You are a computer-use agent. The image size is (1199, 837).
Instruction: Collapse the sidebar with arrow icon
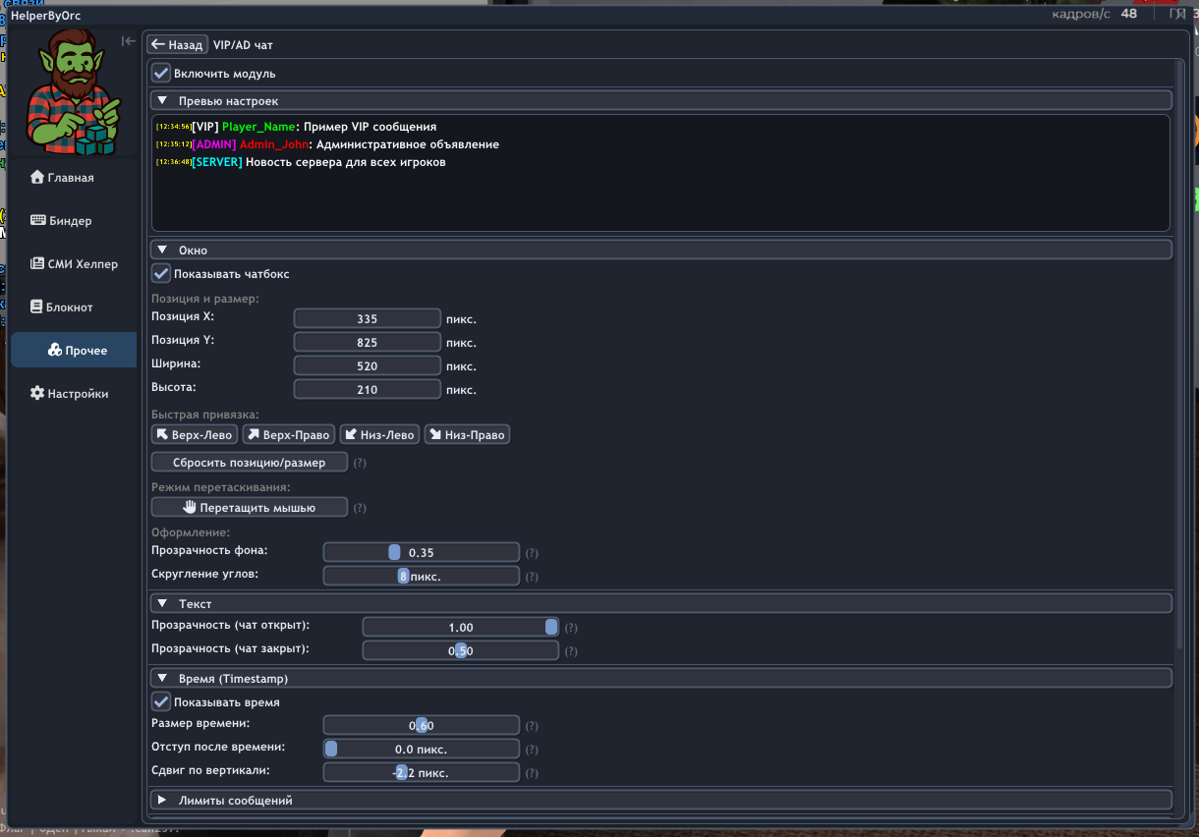(x=128, y=41)
